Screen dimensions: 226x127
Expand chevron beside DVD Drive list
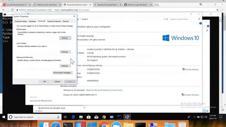click(84, 108)
